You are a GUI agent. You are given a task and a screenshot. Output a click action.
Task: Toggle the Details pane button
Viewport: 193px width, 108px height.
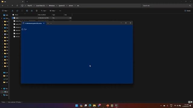click(188, 11)
